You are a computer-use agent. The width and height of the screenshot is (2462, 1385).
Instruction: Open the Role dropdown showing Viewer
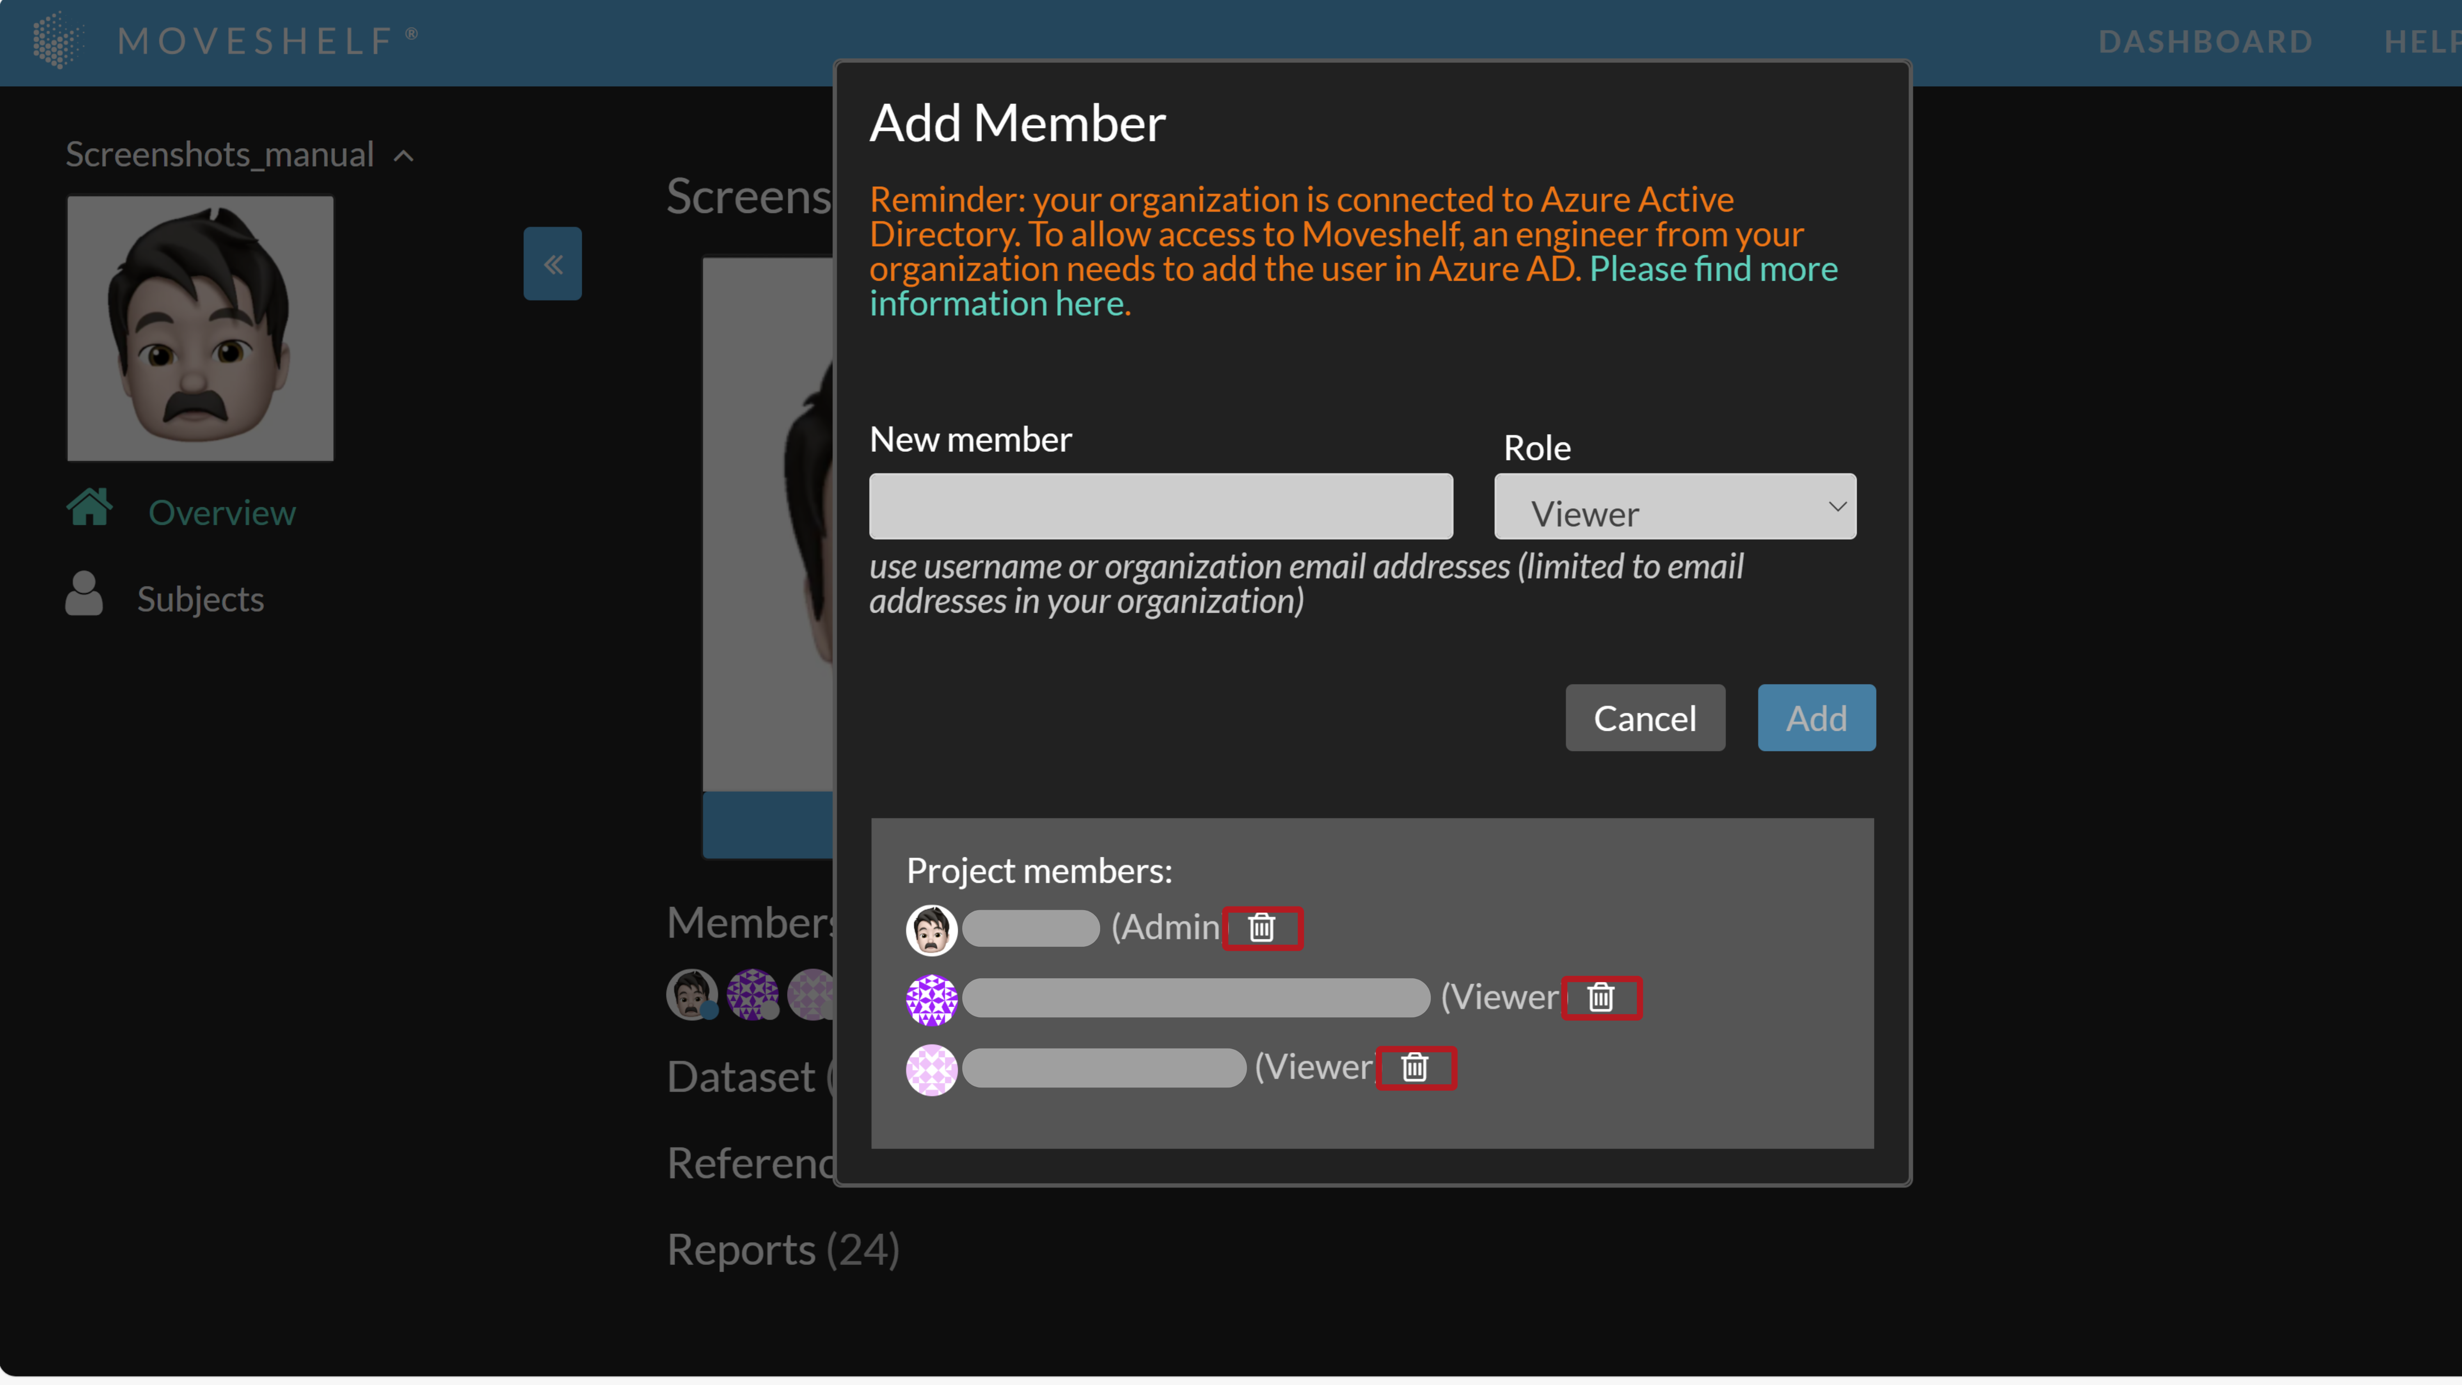coord(1675,506)
